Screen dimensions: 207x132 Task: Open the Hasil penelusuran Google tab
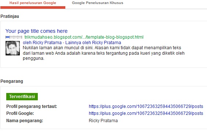click(33, 3)
